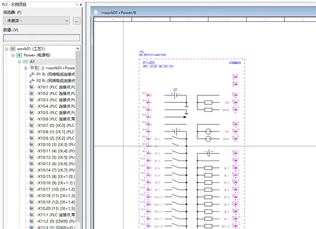Click the tree scrollbar up arrow
This screenshot has width=316, height=229.
coord(78,49)
